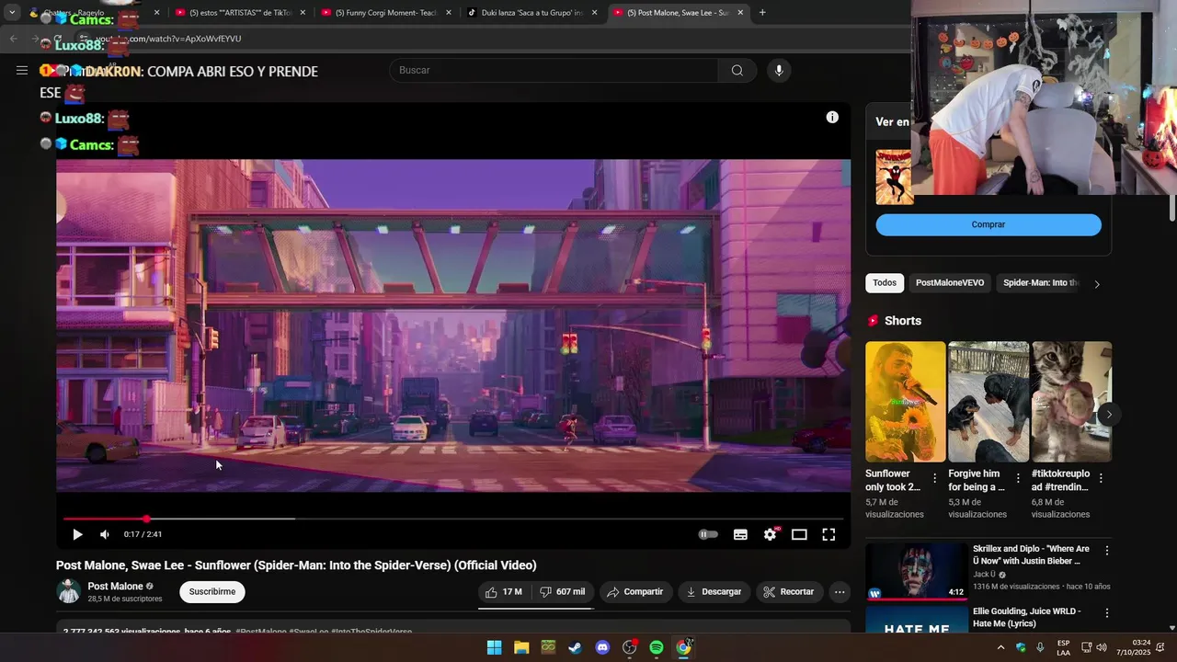Open volume control in system tray
The width and height of the screenshot is (1177, 662).
[x=1102, y=647]
